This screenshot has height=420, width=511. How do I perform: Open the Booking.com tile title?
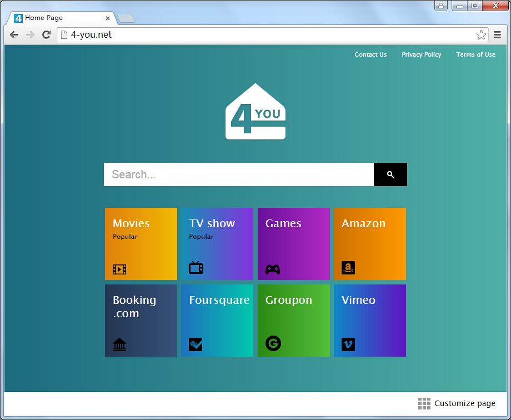pos(134,307)
